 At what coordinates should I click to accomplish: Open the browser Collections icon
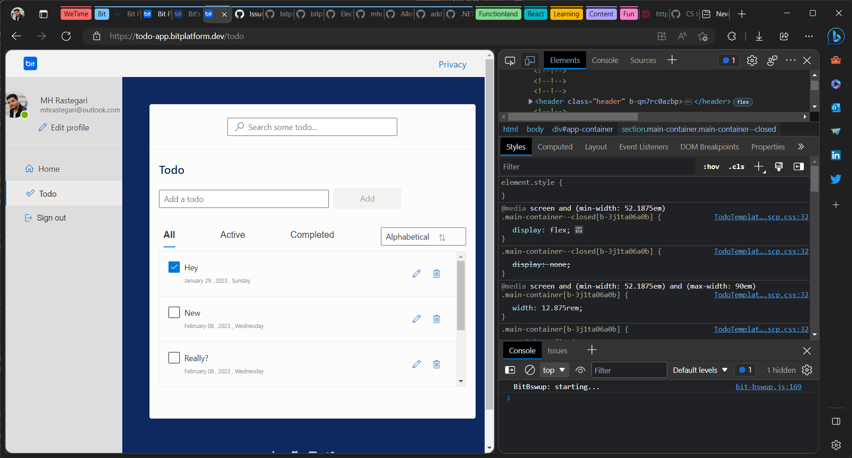tap(661, 36)
